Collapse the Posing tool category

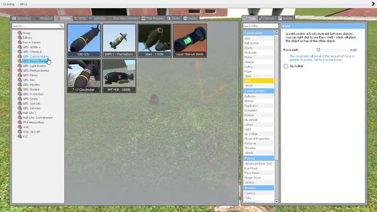pos(259,158)
